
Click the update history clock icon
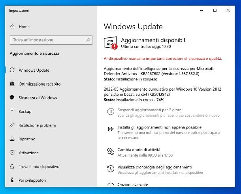click(x=111, y=169)
